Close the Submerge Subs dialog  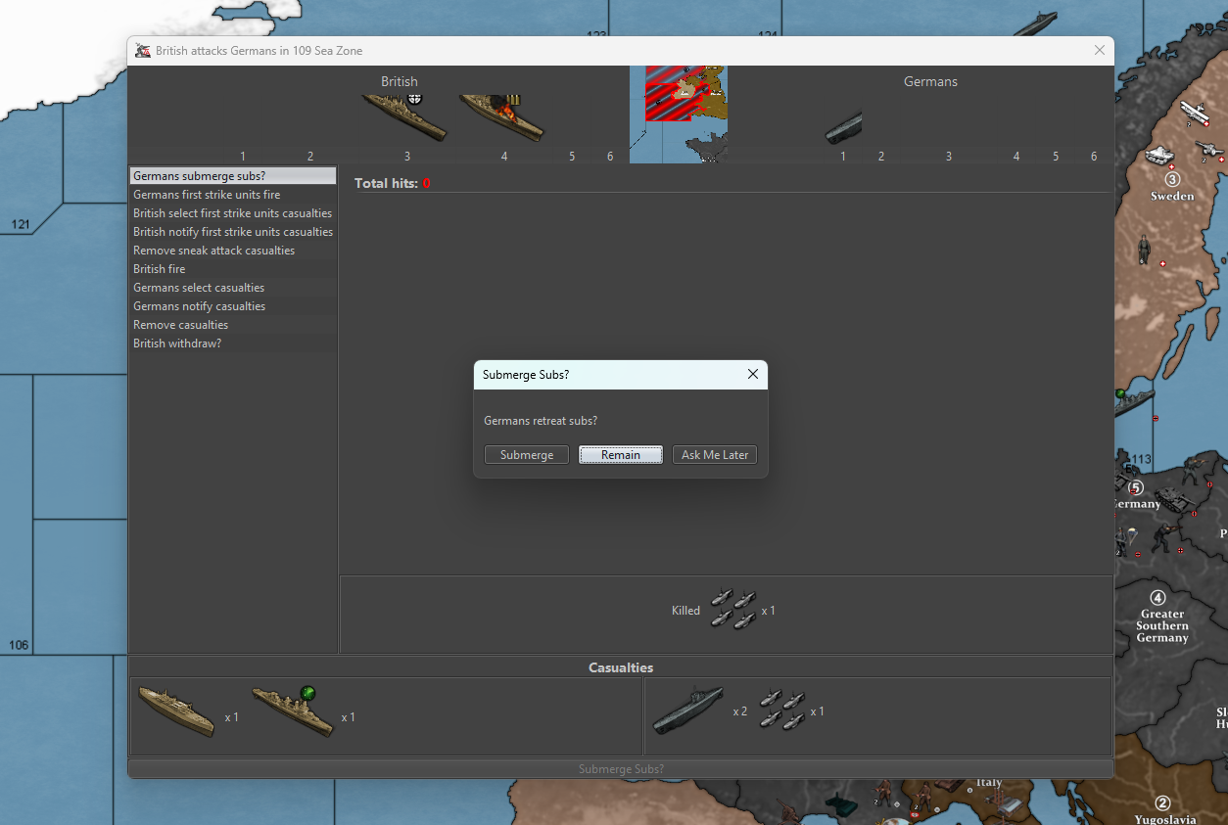click(753, 375)
